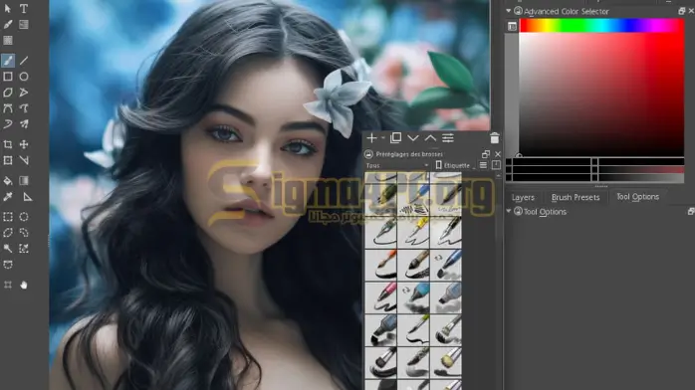Screen dimensions: 695x390
Task: Select the Freehand Path tool
Action: (x=24, y=108)
